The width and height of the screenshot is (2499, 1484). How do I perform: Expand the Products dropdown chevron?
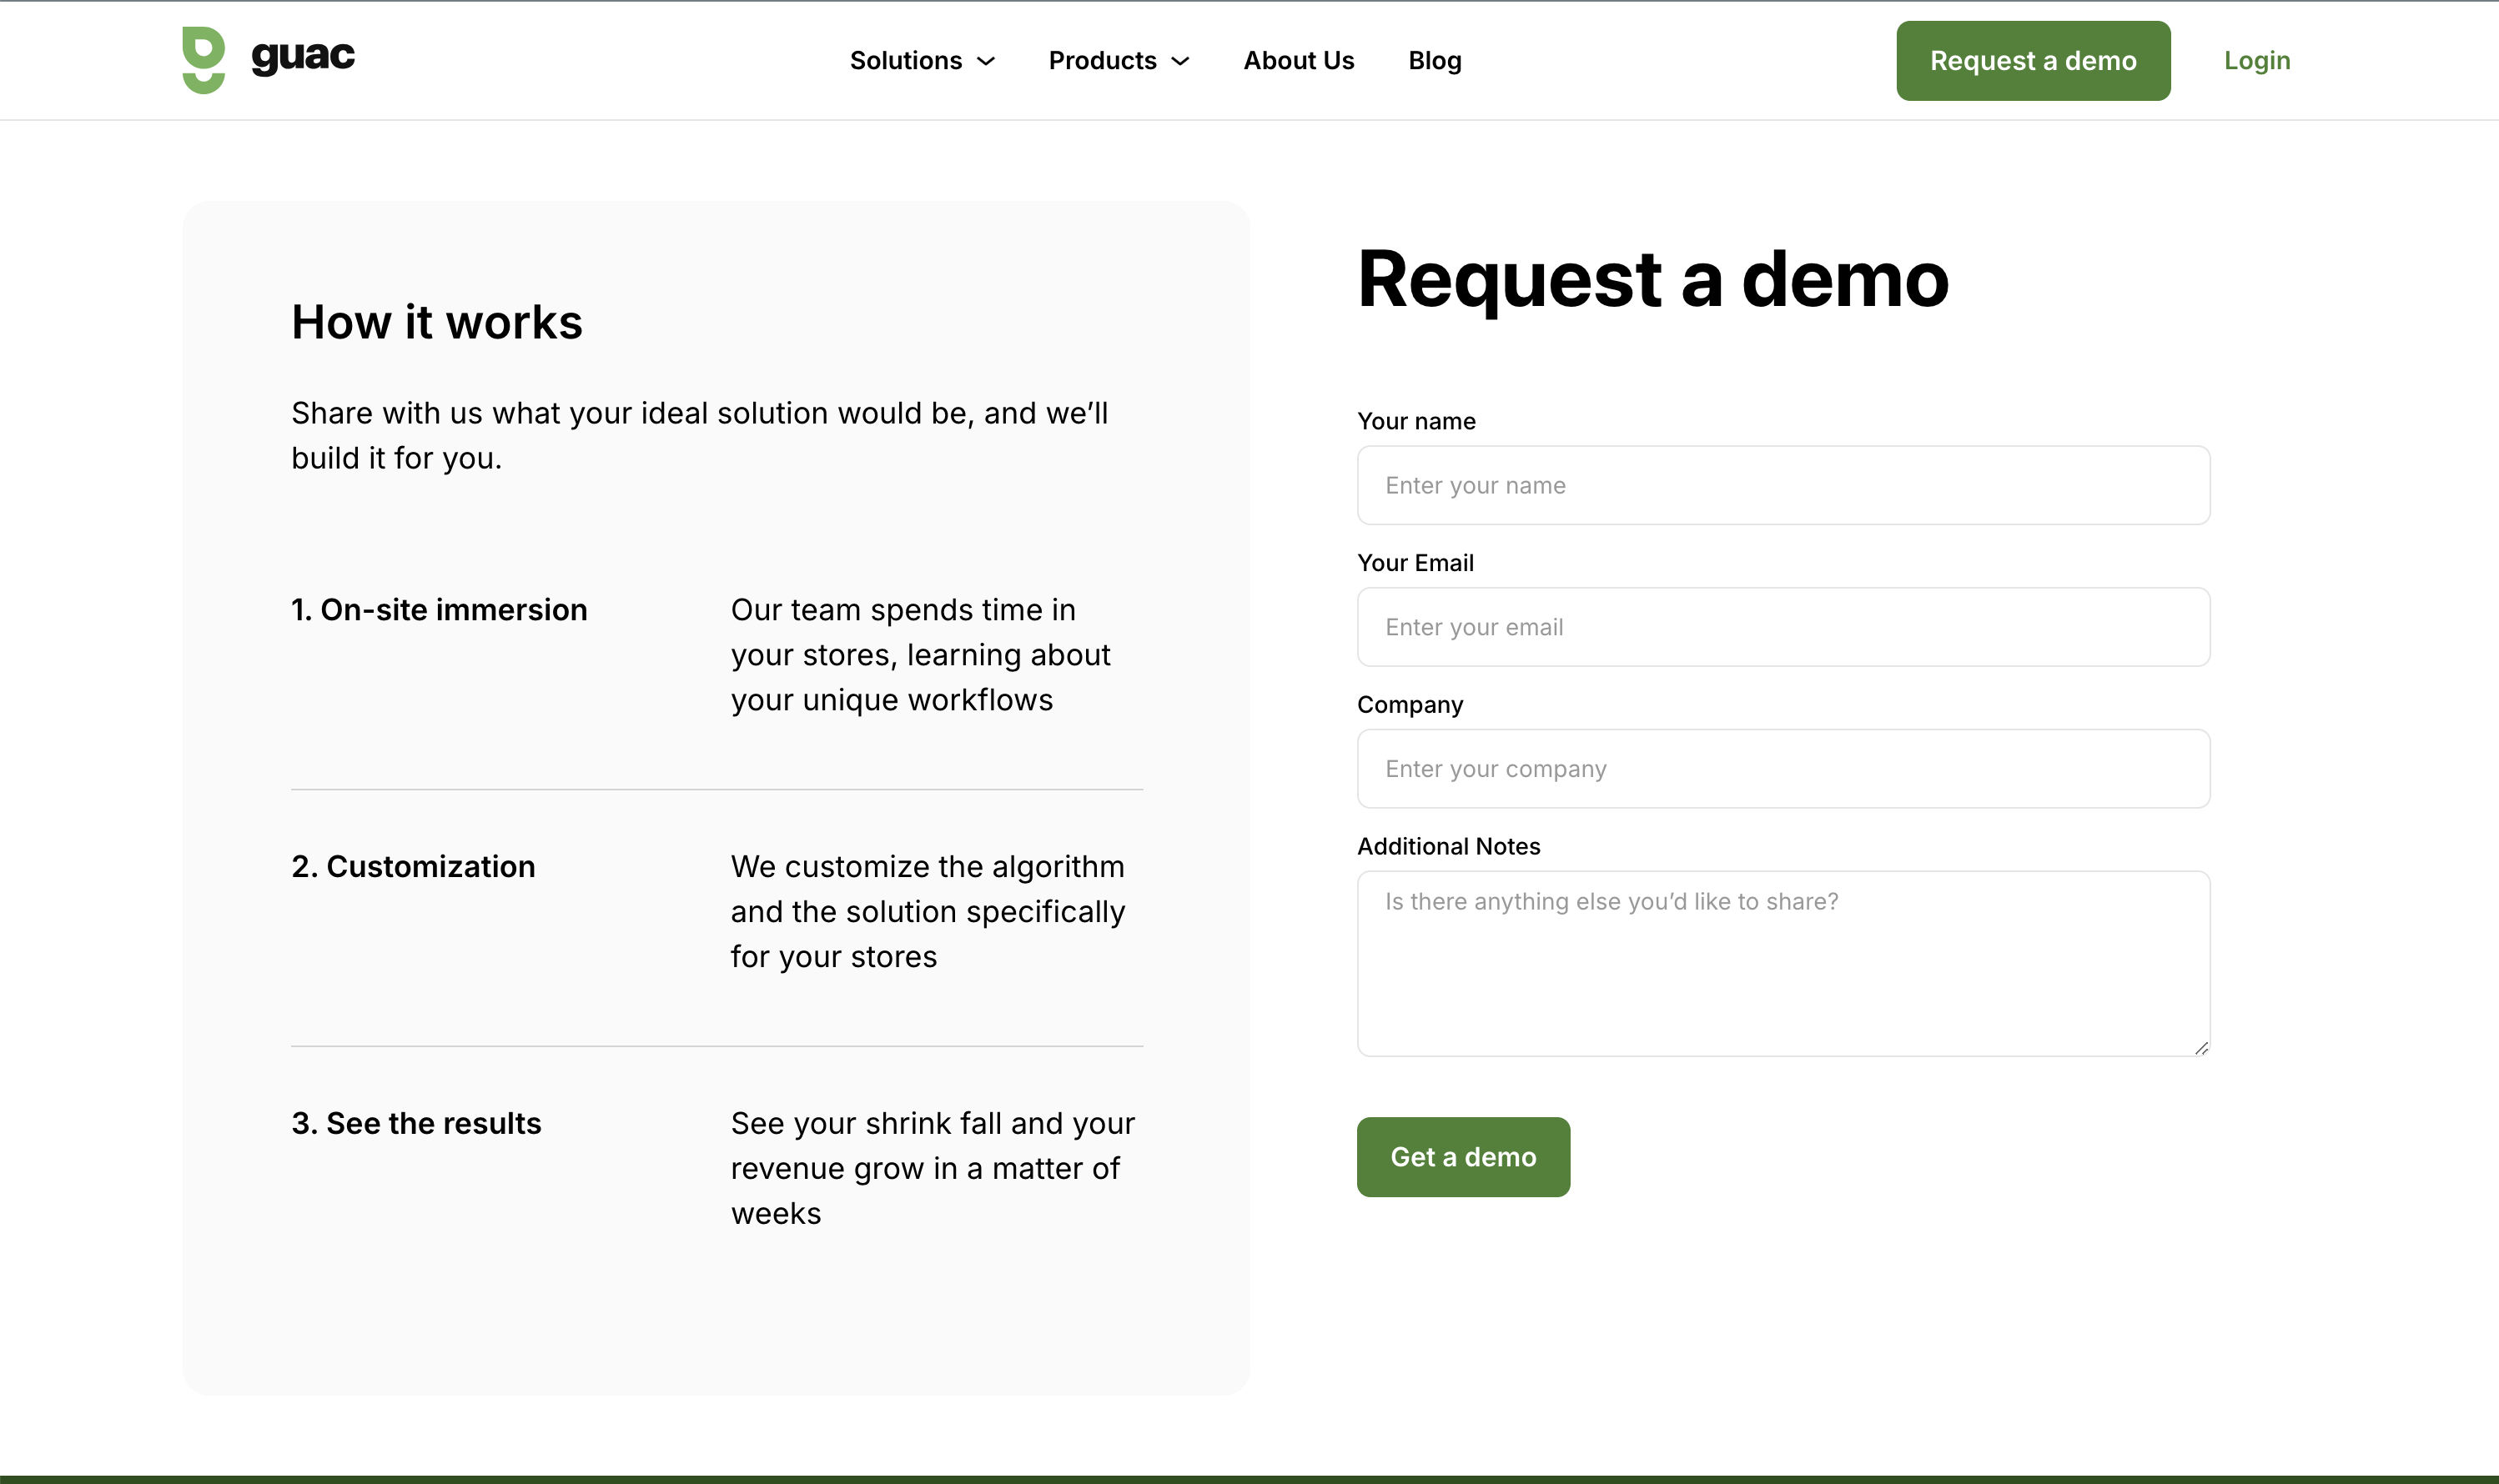point(1180,61)
